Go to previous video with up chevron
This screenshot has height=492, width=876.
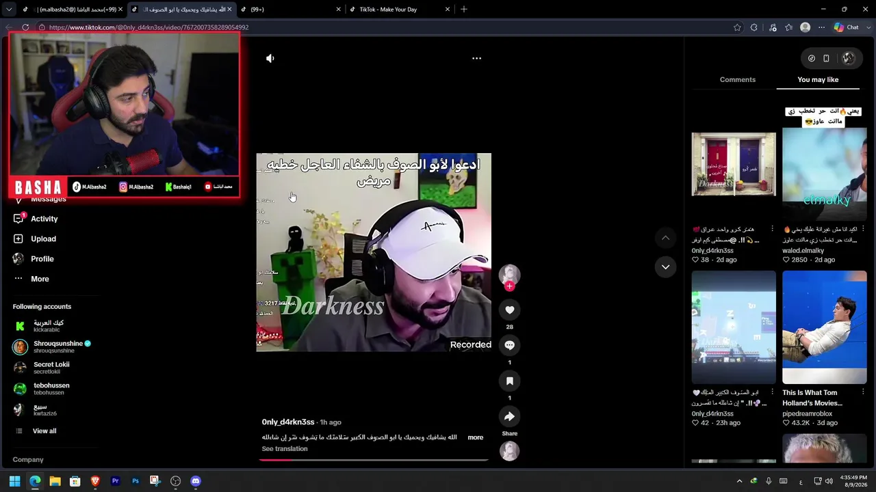point(665,238)
